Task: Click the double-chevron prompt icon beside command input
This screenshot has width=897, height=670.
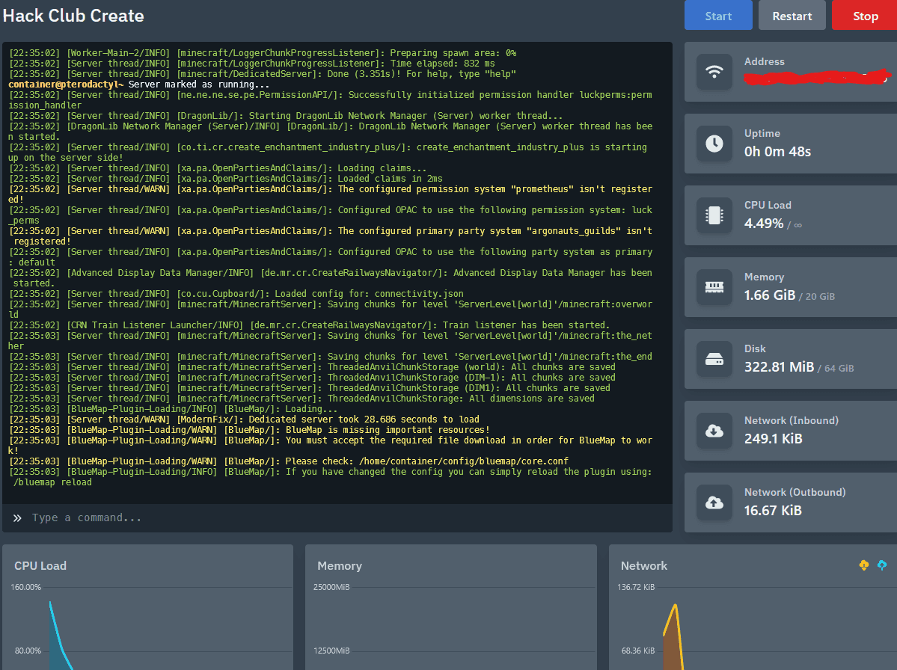Action: coord(17,518)
